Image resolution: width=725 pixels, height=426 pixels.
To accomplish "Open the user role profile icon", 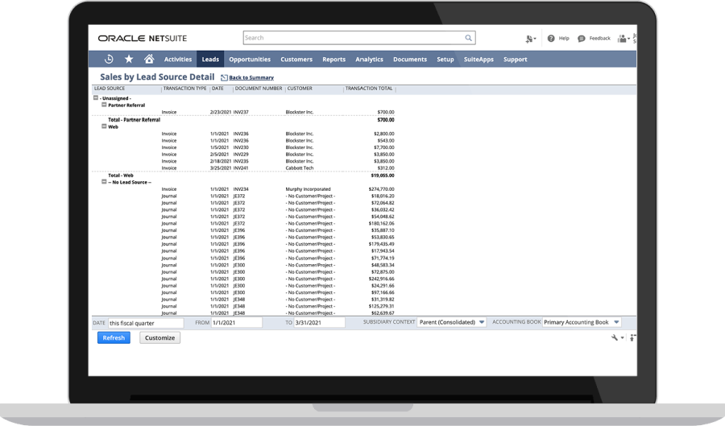I will coord(623,39).
